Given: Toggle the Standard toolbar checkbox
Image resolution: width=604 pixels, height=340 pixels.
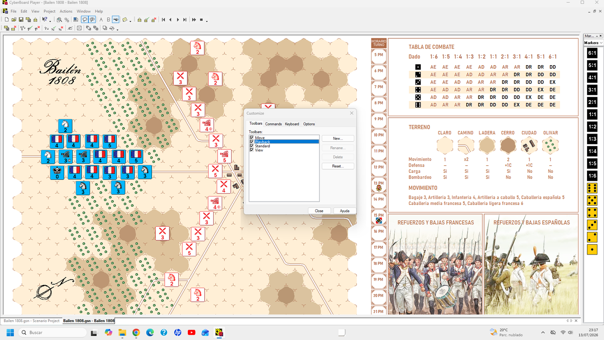Looking at the screenshot, I should tap(252, 146).
